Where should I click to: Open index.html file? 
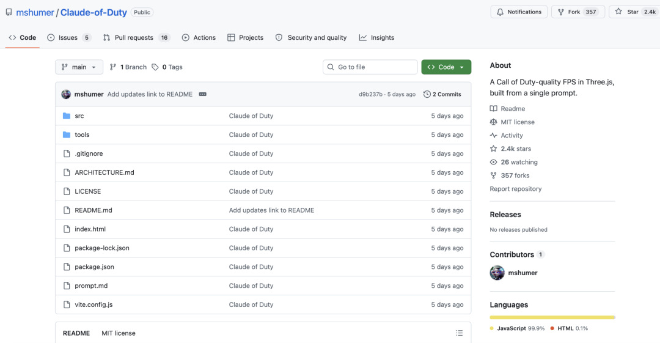point(90,229)
